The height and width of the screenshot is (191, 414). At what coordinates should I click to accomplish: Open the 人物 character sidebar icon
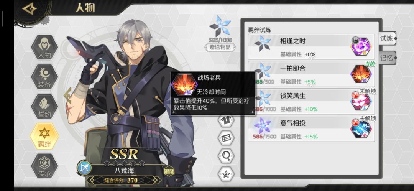pos(44,48)
